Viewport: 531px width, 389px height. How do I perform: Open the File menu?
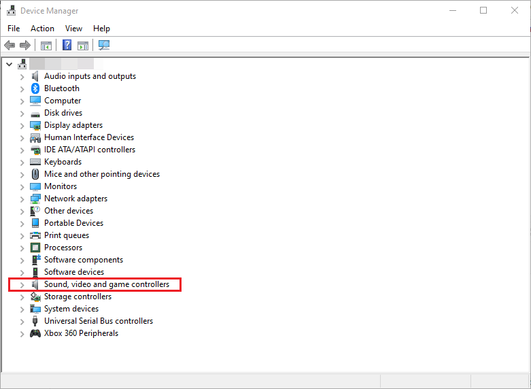pyautogui.click(x=14, y=29)
